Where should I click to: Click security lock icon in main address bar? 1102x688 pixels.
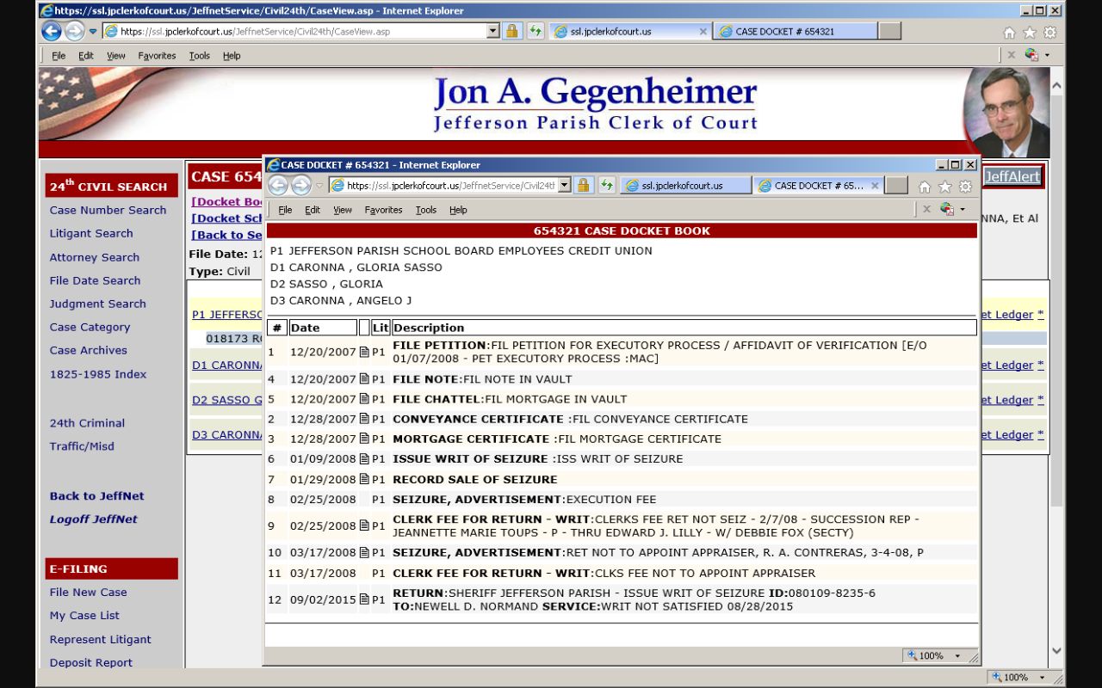point(511,31)
